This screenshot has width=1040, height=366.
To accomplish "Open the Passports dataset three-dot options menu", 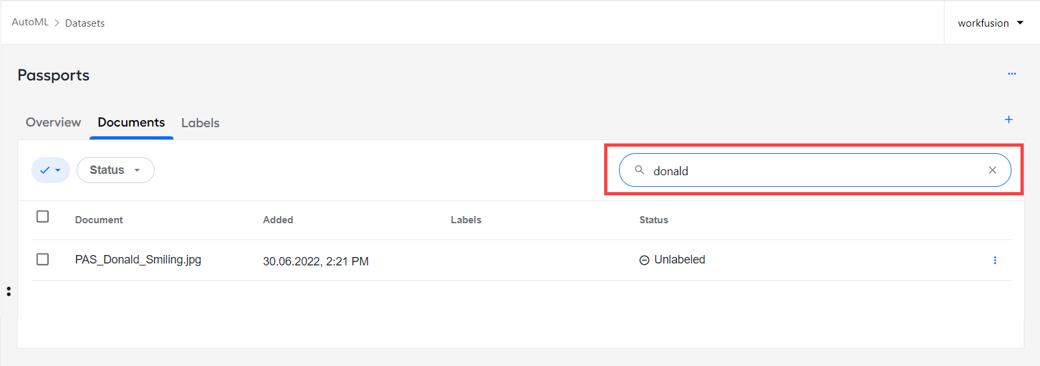I will [x=1011, y=74].
